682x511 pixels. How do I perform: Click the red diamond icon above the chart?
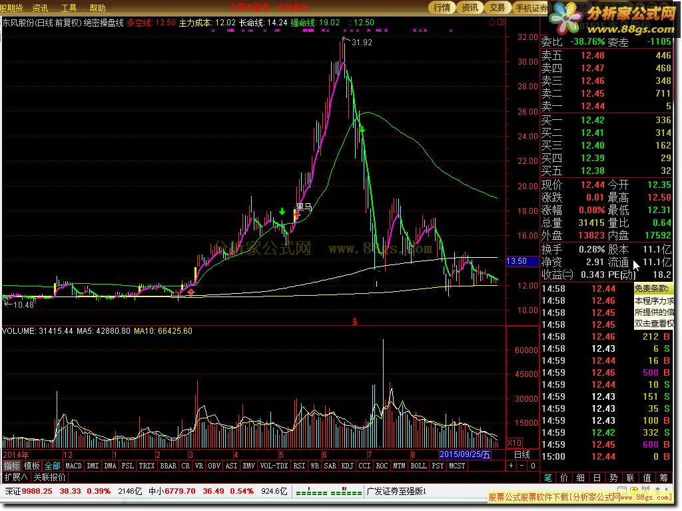coord(492,22)
